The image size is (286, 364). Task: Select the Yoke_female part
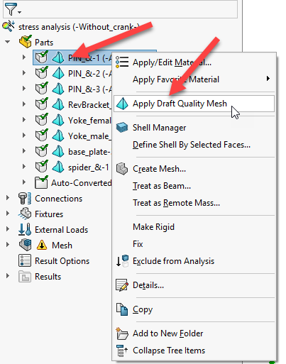(x=89, y=121)
